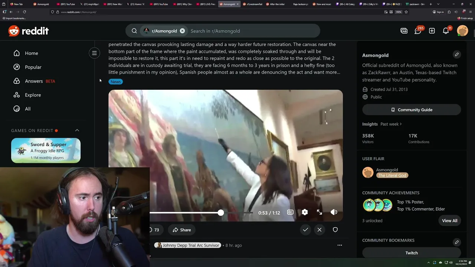
Task: Click the browser Sign in button
Action: click(438, 12)
